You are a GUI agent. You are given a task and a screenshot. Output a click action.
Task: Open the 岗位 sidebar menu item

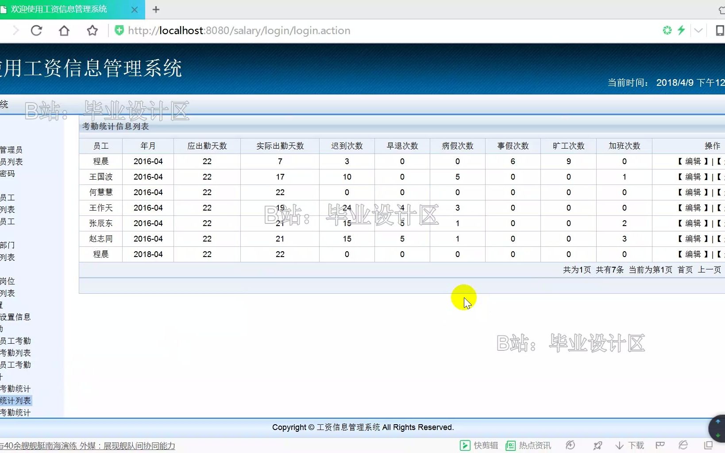point(8,281)
